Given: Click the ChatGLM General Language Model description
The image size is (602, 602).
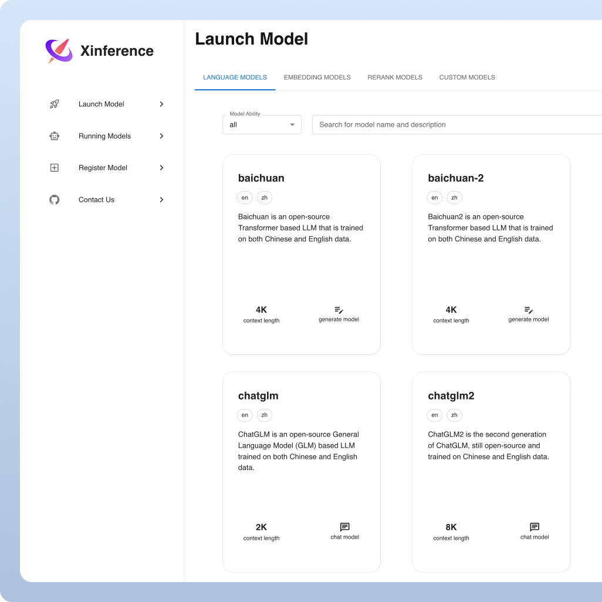Looking at the screenshot, I should pos(298,451).
